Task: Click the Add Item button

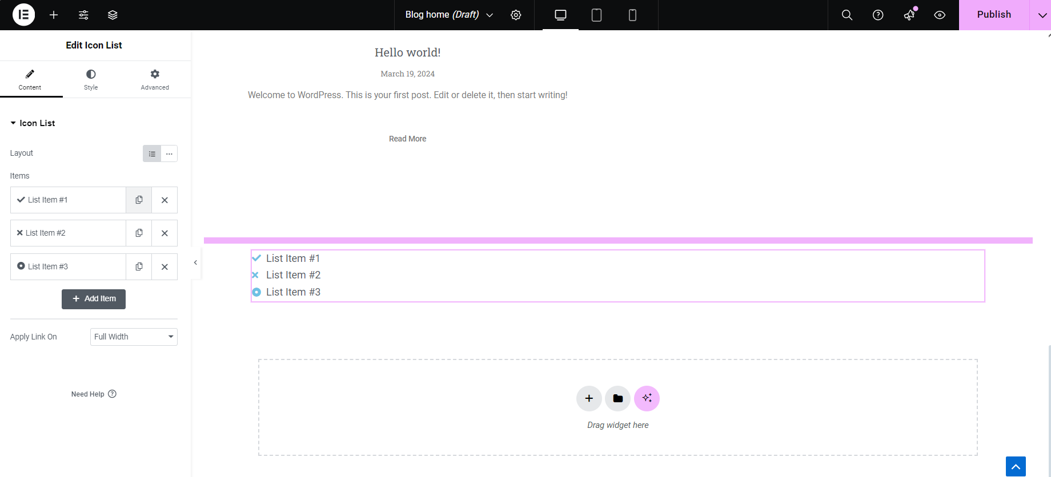Action: click(x=94, y=299)
